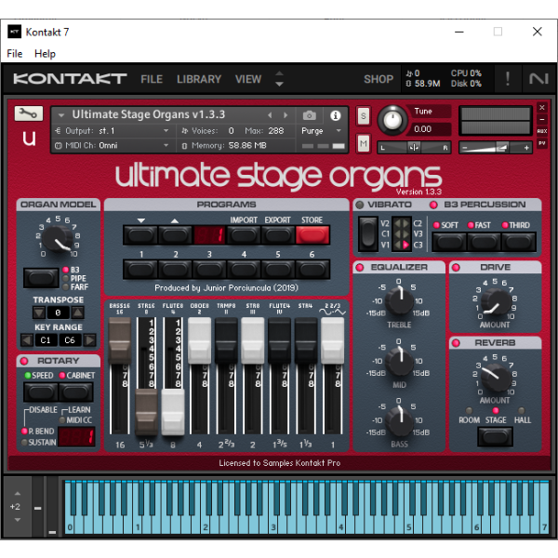Viewport: 558px width, 558px height.
Task: Click the instrument volume slider
Action: click(496, 147)
